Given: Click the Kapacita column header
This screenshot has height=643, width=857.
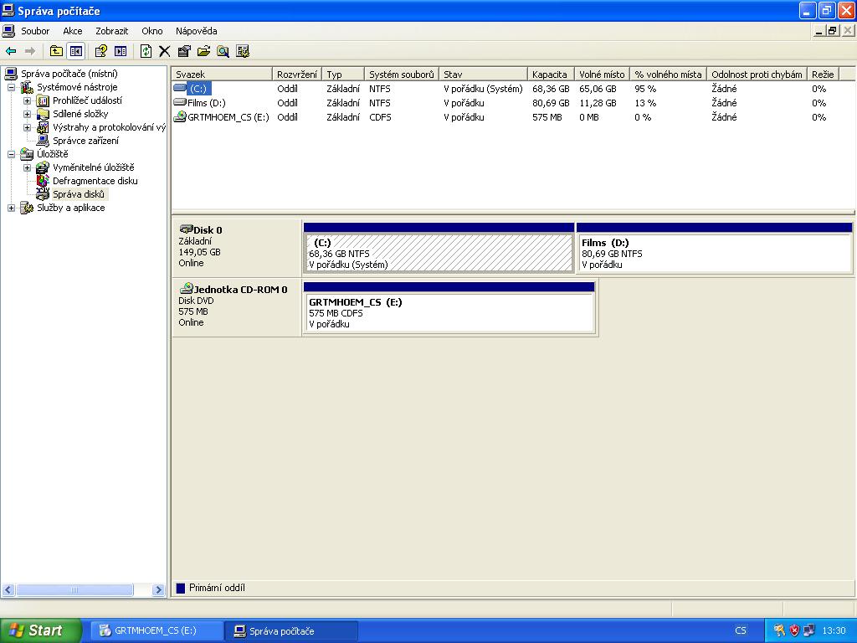Looking at the screenshot, I should click(x=550, y=75).
